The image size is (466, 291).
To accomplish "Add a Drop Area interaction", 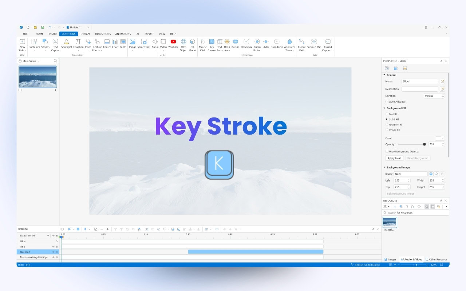I will pyautogui.click(x=227, y=45).
